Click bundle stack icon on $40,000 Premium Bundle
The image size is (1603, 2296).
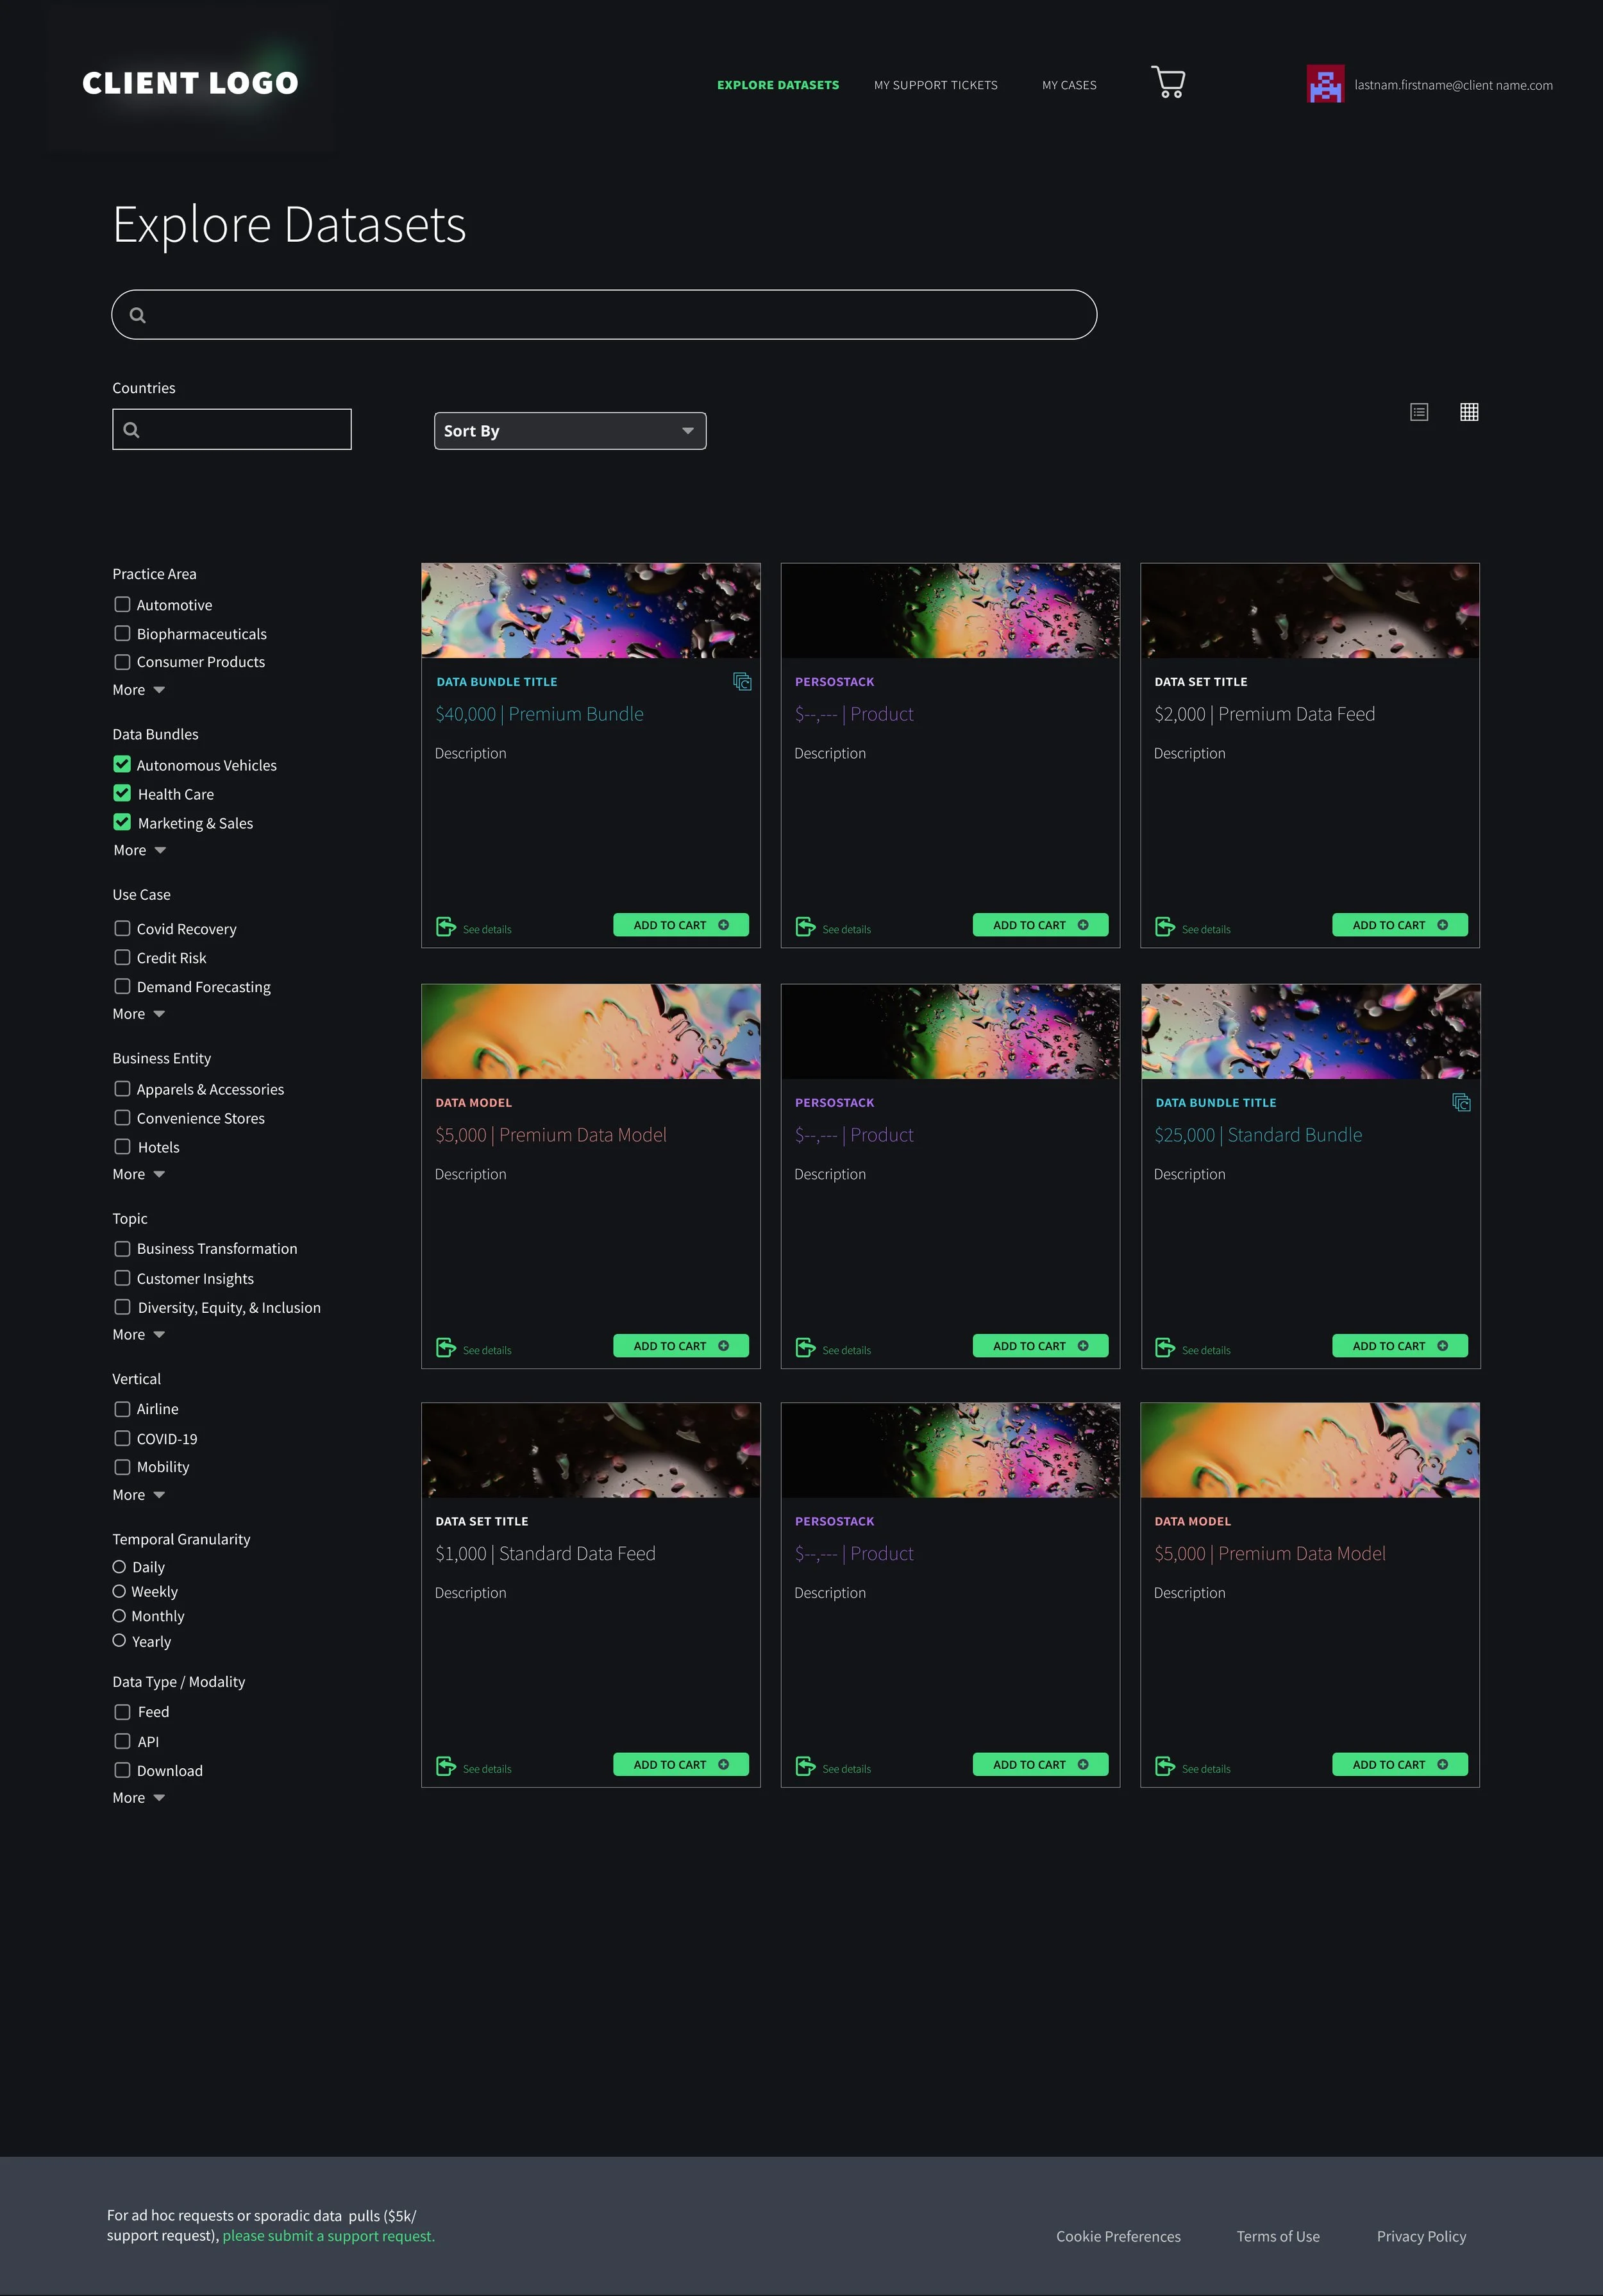[742, 681]
